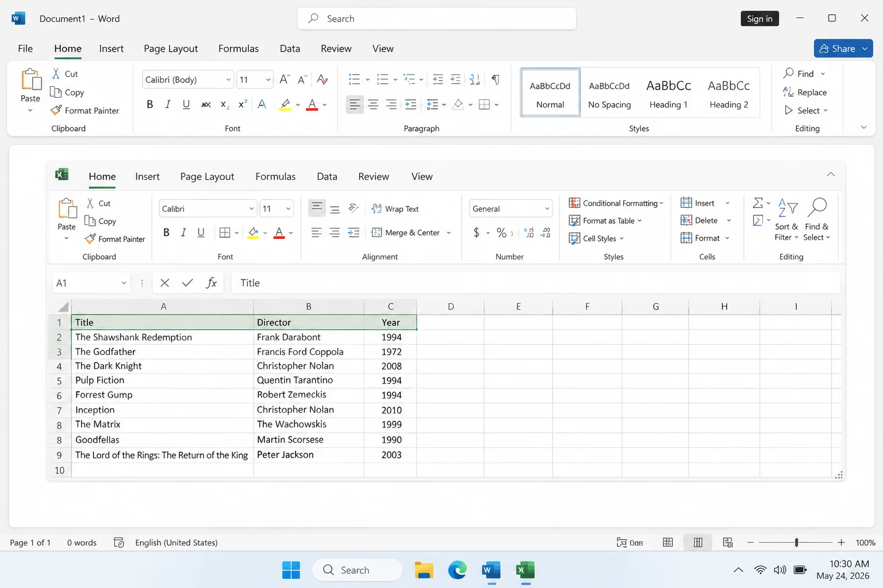Open the Name Box A1 dropdown
The height and width of the screenshot is (588, 883).
124,283
